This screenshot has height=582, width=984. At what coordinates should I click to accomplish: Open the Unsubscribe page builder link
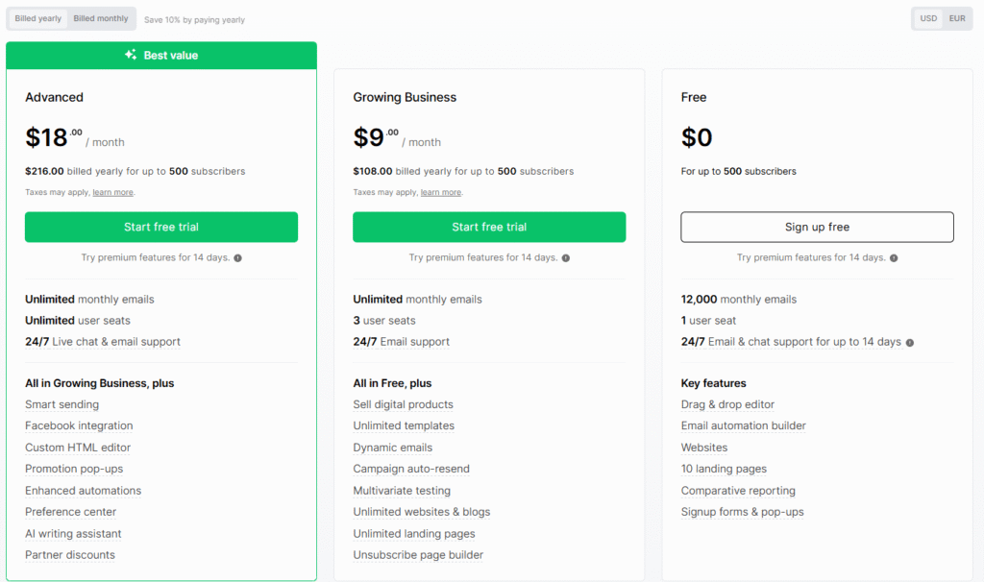418,554
